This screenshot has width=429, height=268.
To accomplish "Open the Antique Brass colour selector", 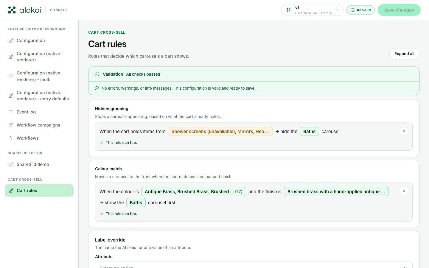I will [194, 191].
